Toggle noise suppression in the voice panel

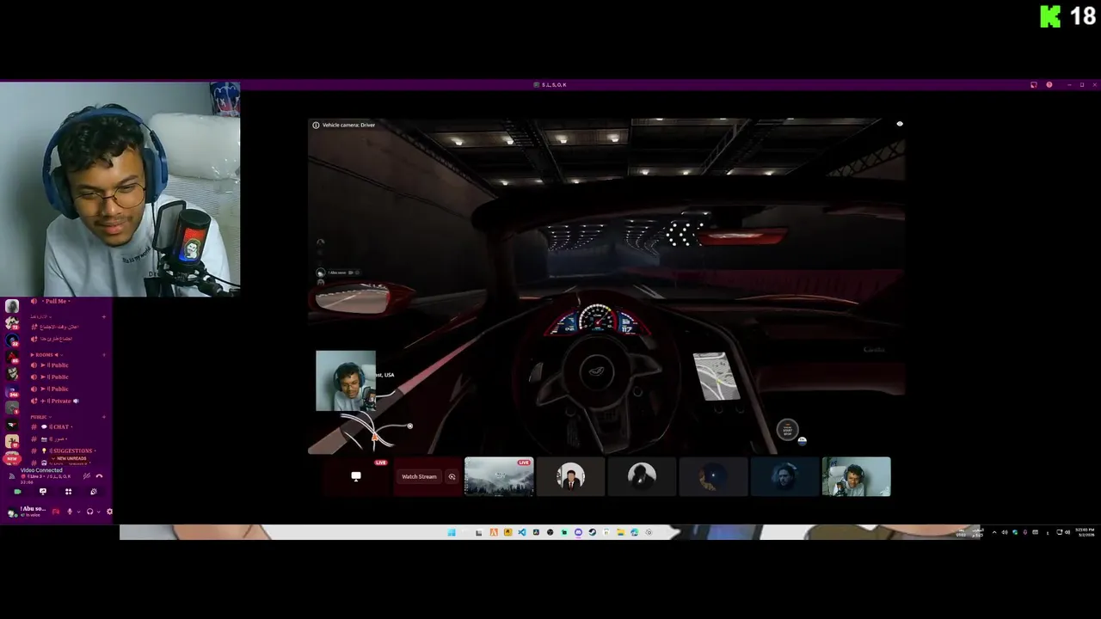[86, 475]
